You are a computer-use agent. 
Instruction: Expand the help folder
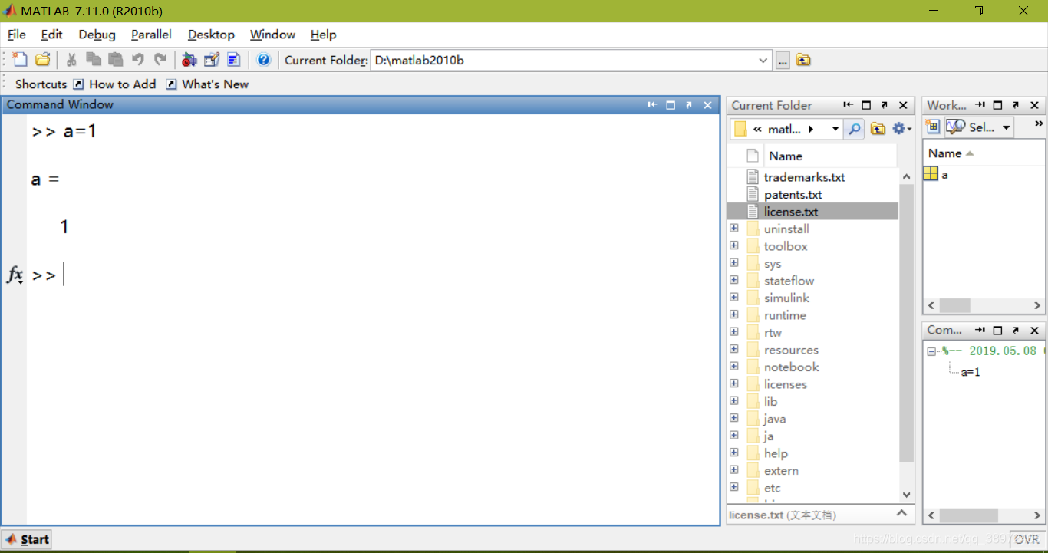(734, 453)
